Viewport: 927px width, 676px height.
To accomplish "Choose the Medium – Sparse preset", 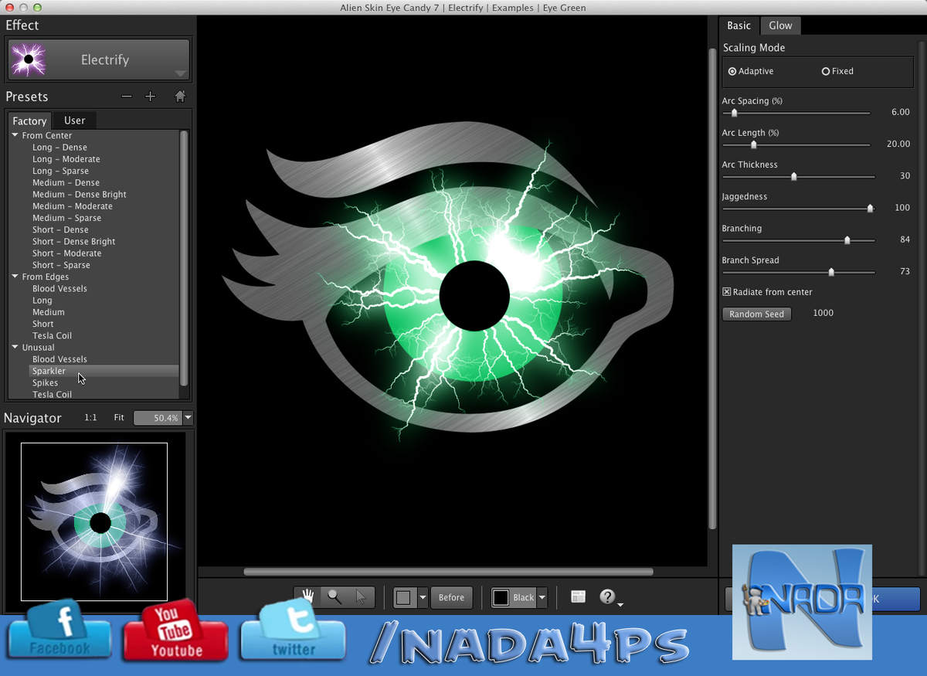I will pyautogui.click(x=66, y=218).
